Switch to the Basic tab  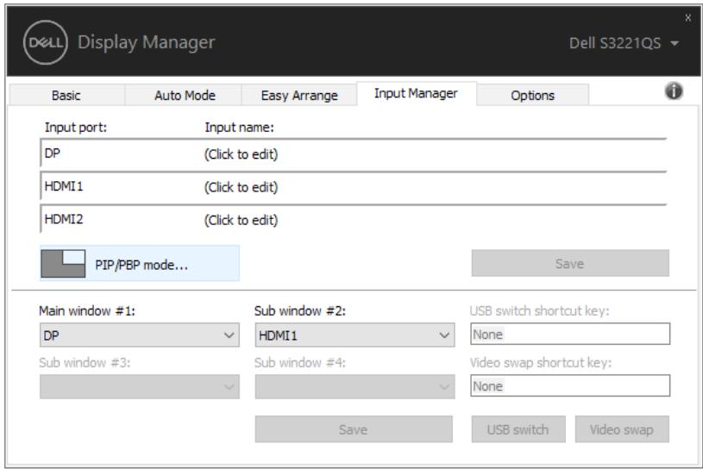coord(66,95)
